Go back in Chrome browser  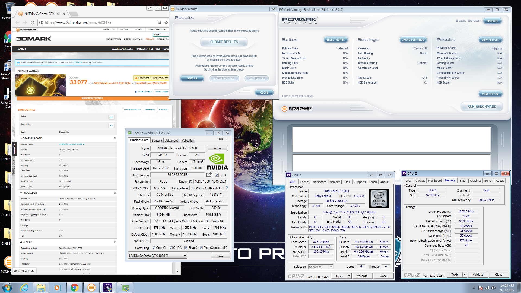pos(18,23)
